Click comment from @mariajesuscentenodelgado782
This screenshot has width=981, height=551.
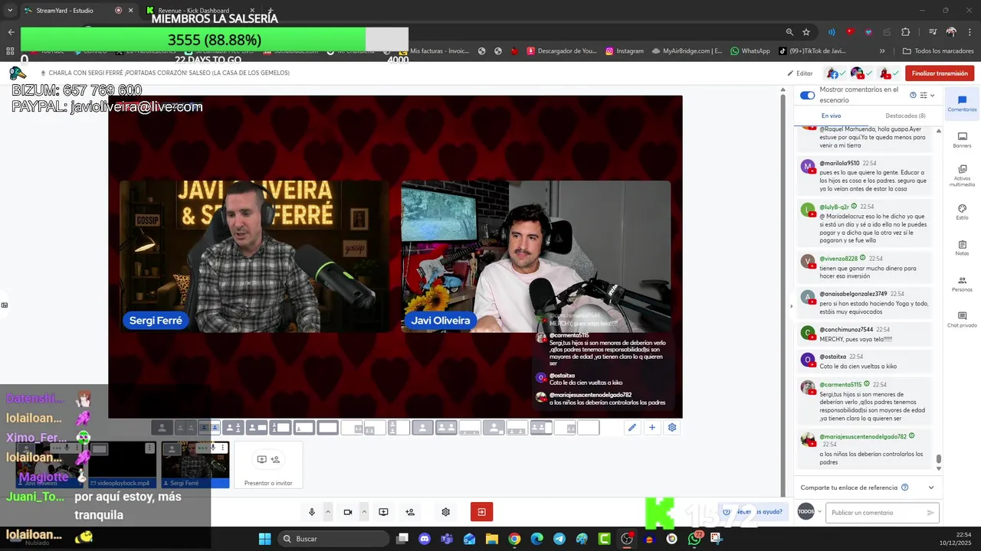(865, 449)
